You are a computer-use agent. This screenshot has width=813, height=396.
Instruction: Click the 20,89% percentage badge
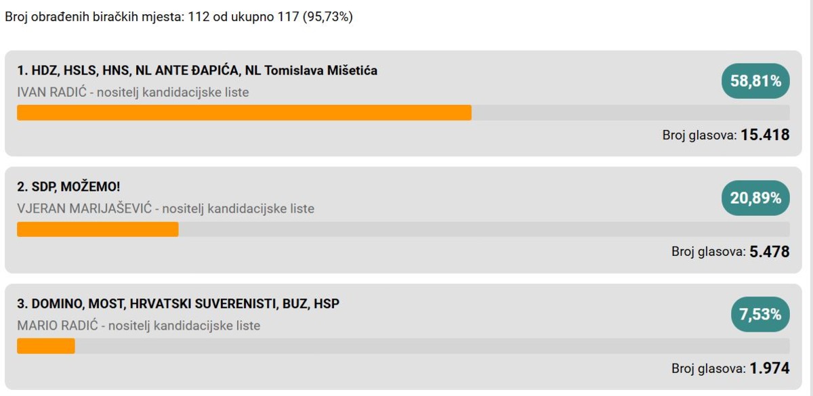point(755,198)
